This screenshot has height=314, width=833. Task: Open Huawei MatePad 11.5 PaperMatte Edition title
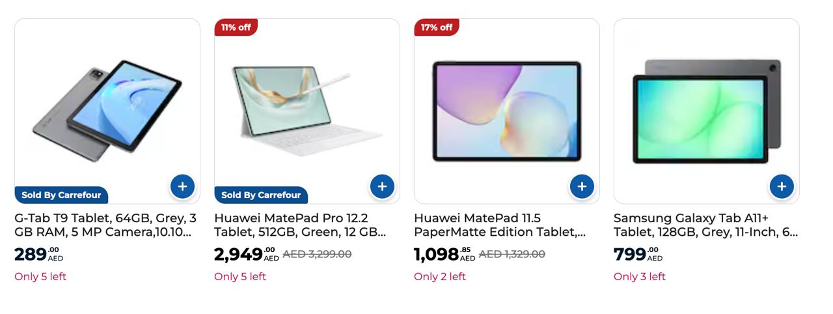pyautogui.click(x=500, y=225)
